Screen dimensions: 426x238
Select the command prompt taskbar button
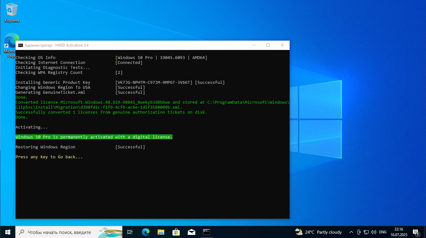[x=206, y=232]
